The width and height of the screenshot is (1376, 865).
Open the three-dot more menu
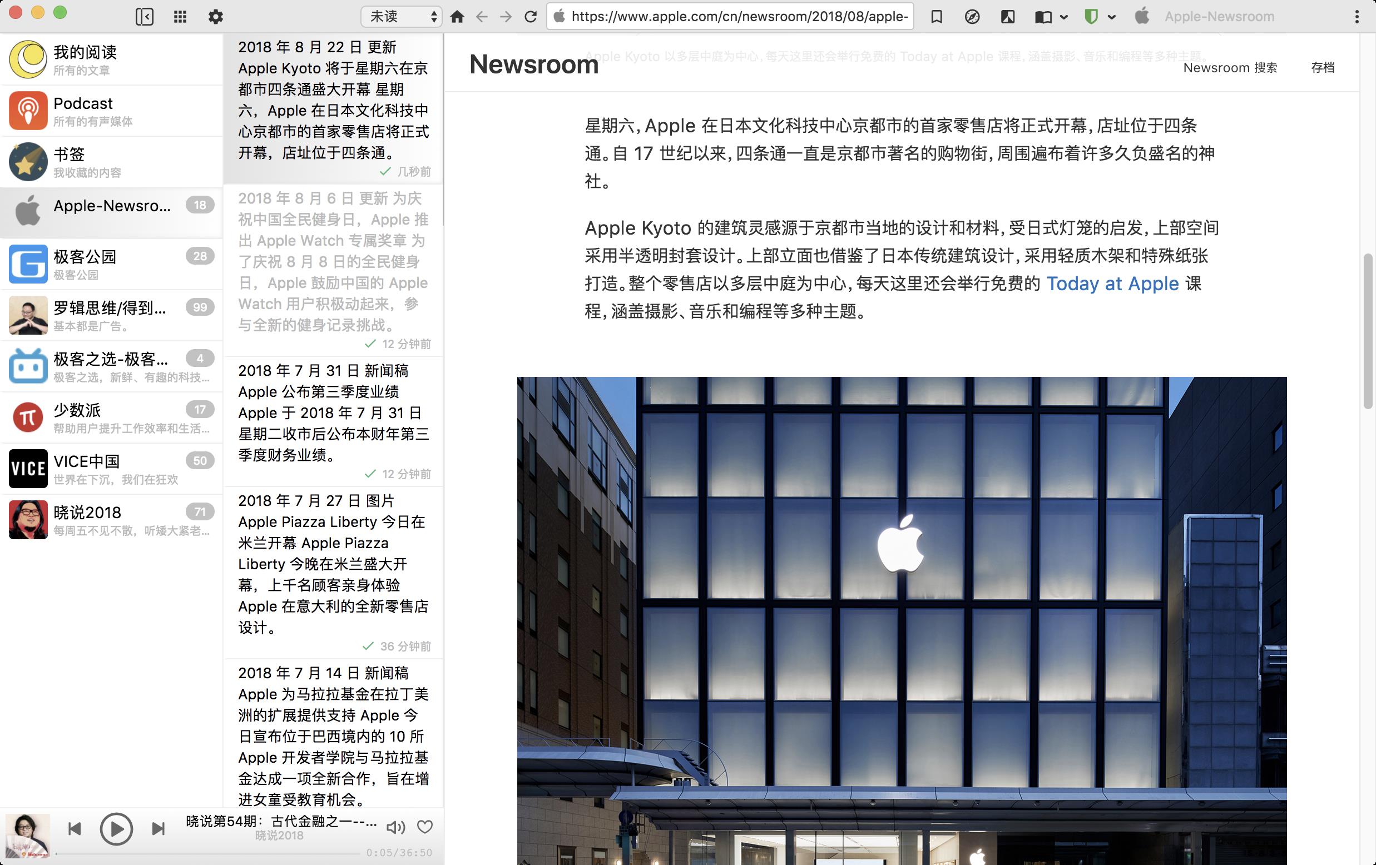coord(1357,17)
